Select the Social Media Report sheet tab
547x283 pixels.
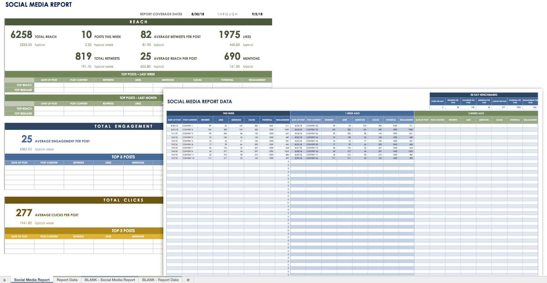point(32,280)
